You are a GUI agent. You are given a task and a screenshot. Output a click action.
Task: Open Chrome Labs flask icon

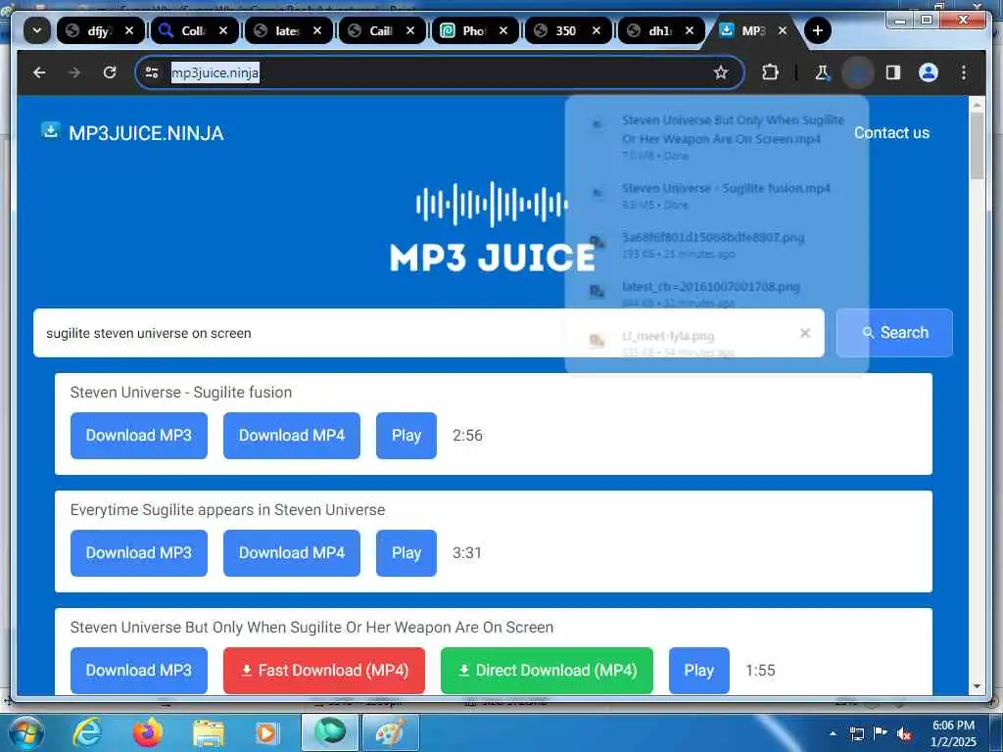coord(822,72)
